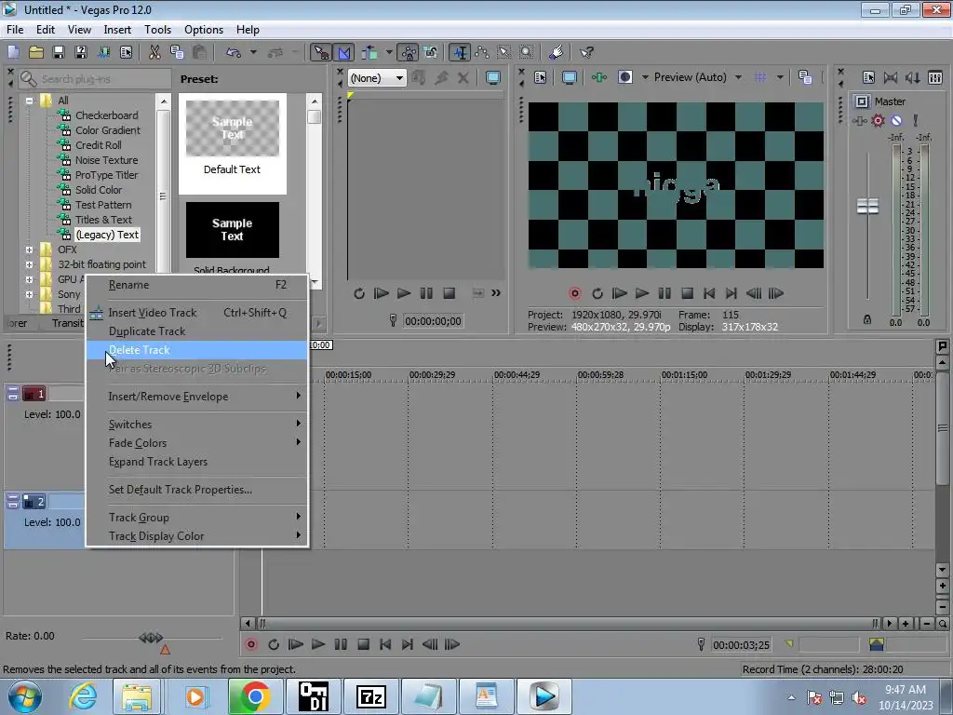Click the Master bus fader handle

(867, 207)
